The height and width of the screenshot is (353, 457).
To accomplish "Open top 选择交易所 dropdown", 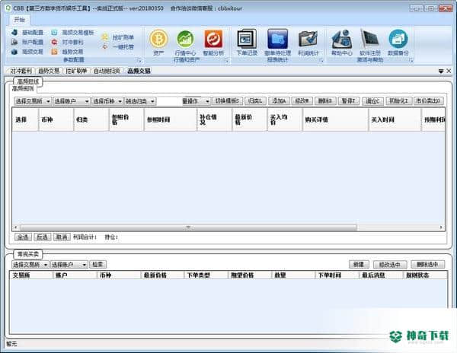I will (x=33, y=101).
